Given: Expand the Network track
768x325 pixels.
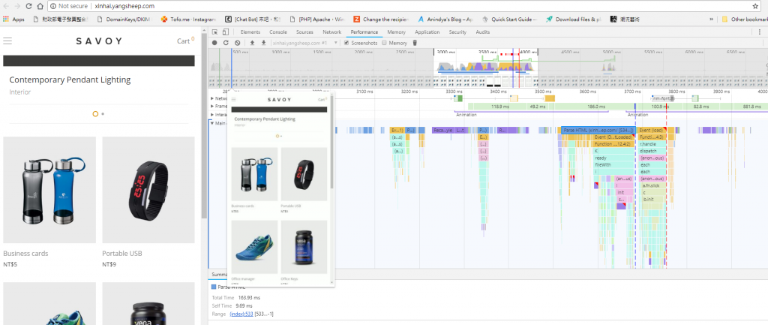Looking at the screenshot, I should (212, 98).
